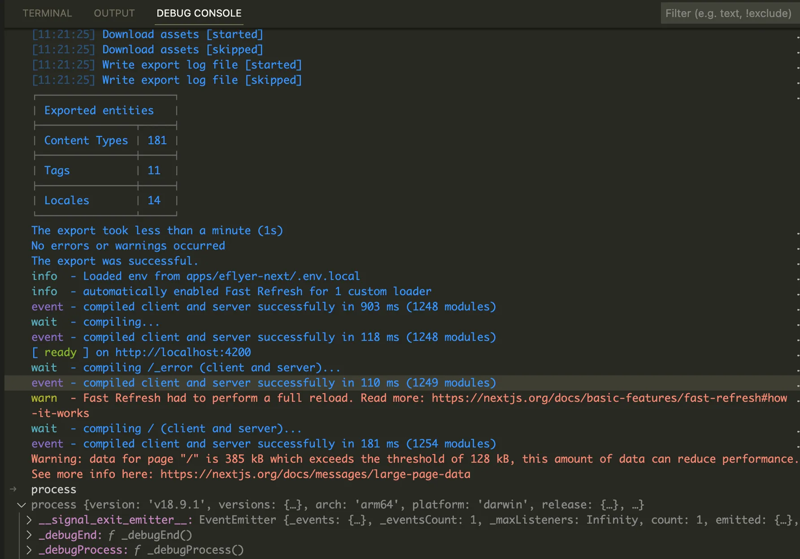Expand the _debugEnd function entry
800x559 pixels.
29,535
